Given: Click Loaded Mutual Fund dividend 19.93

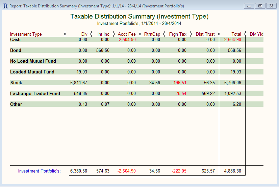Looking at the screenshot, I should [x=82, y=72].
